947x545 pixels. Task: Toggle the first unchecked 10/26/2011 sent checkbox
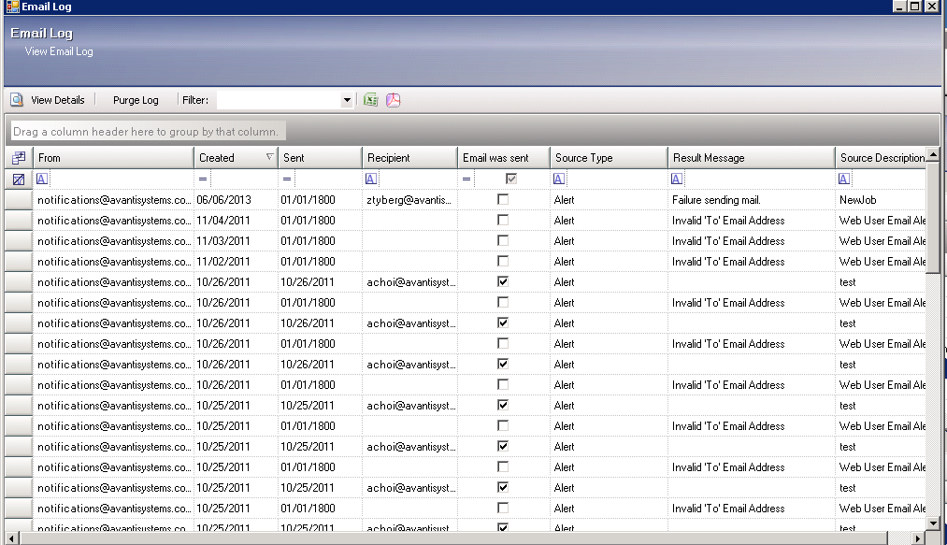[503, 302]
